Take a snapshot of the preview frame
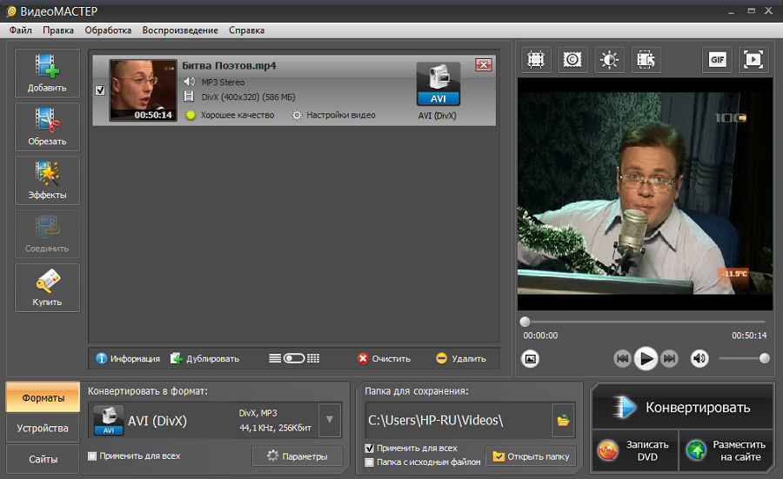783x479 pixels. coord(530,358)
